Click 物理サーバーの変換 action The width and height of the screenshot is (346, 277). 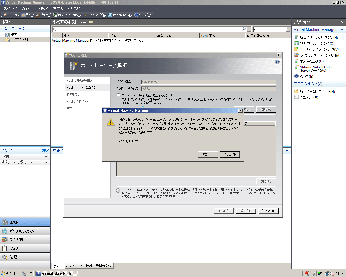pyautogui.click(x=317, y=43)
